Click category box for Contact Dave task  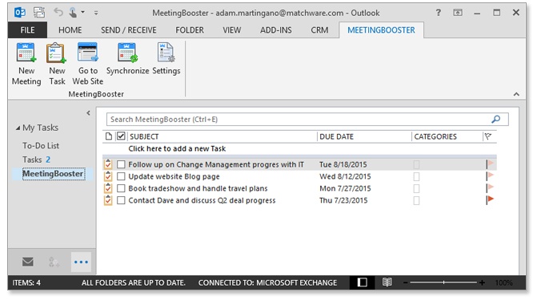click(416, 201)
